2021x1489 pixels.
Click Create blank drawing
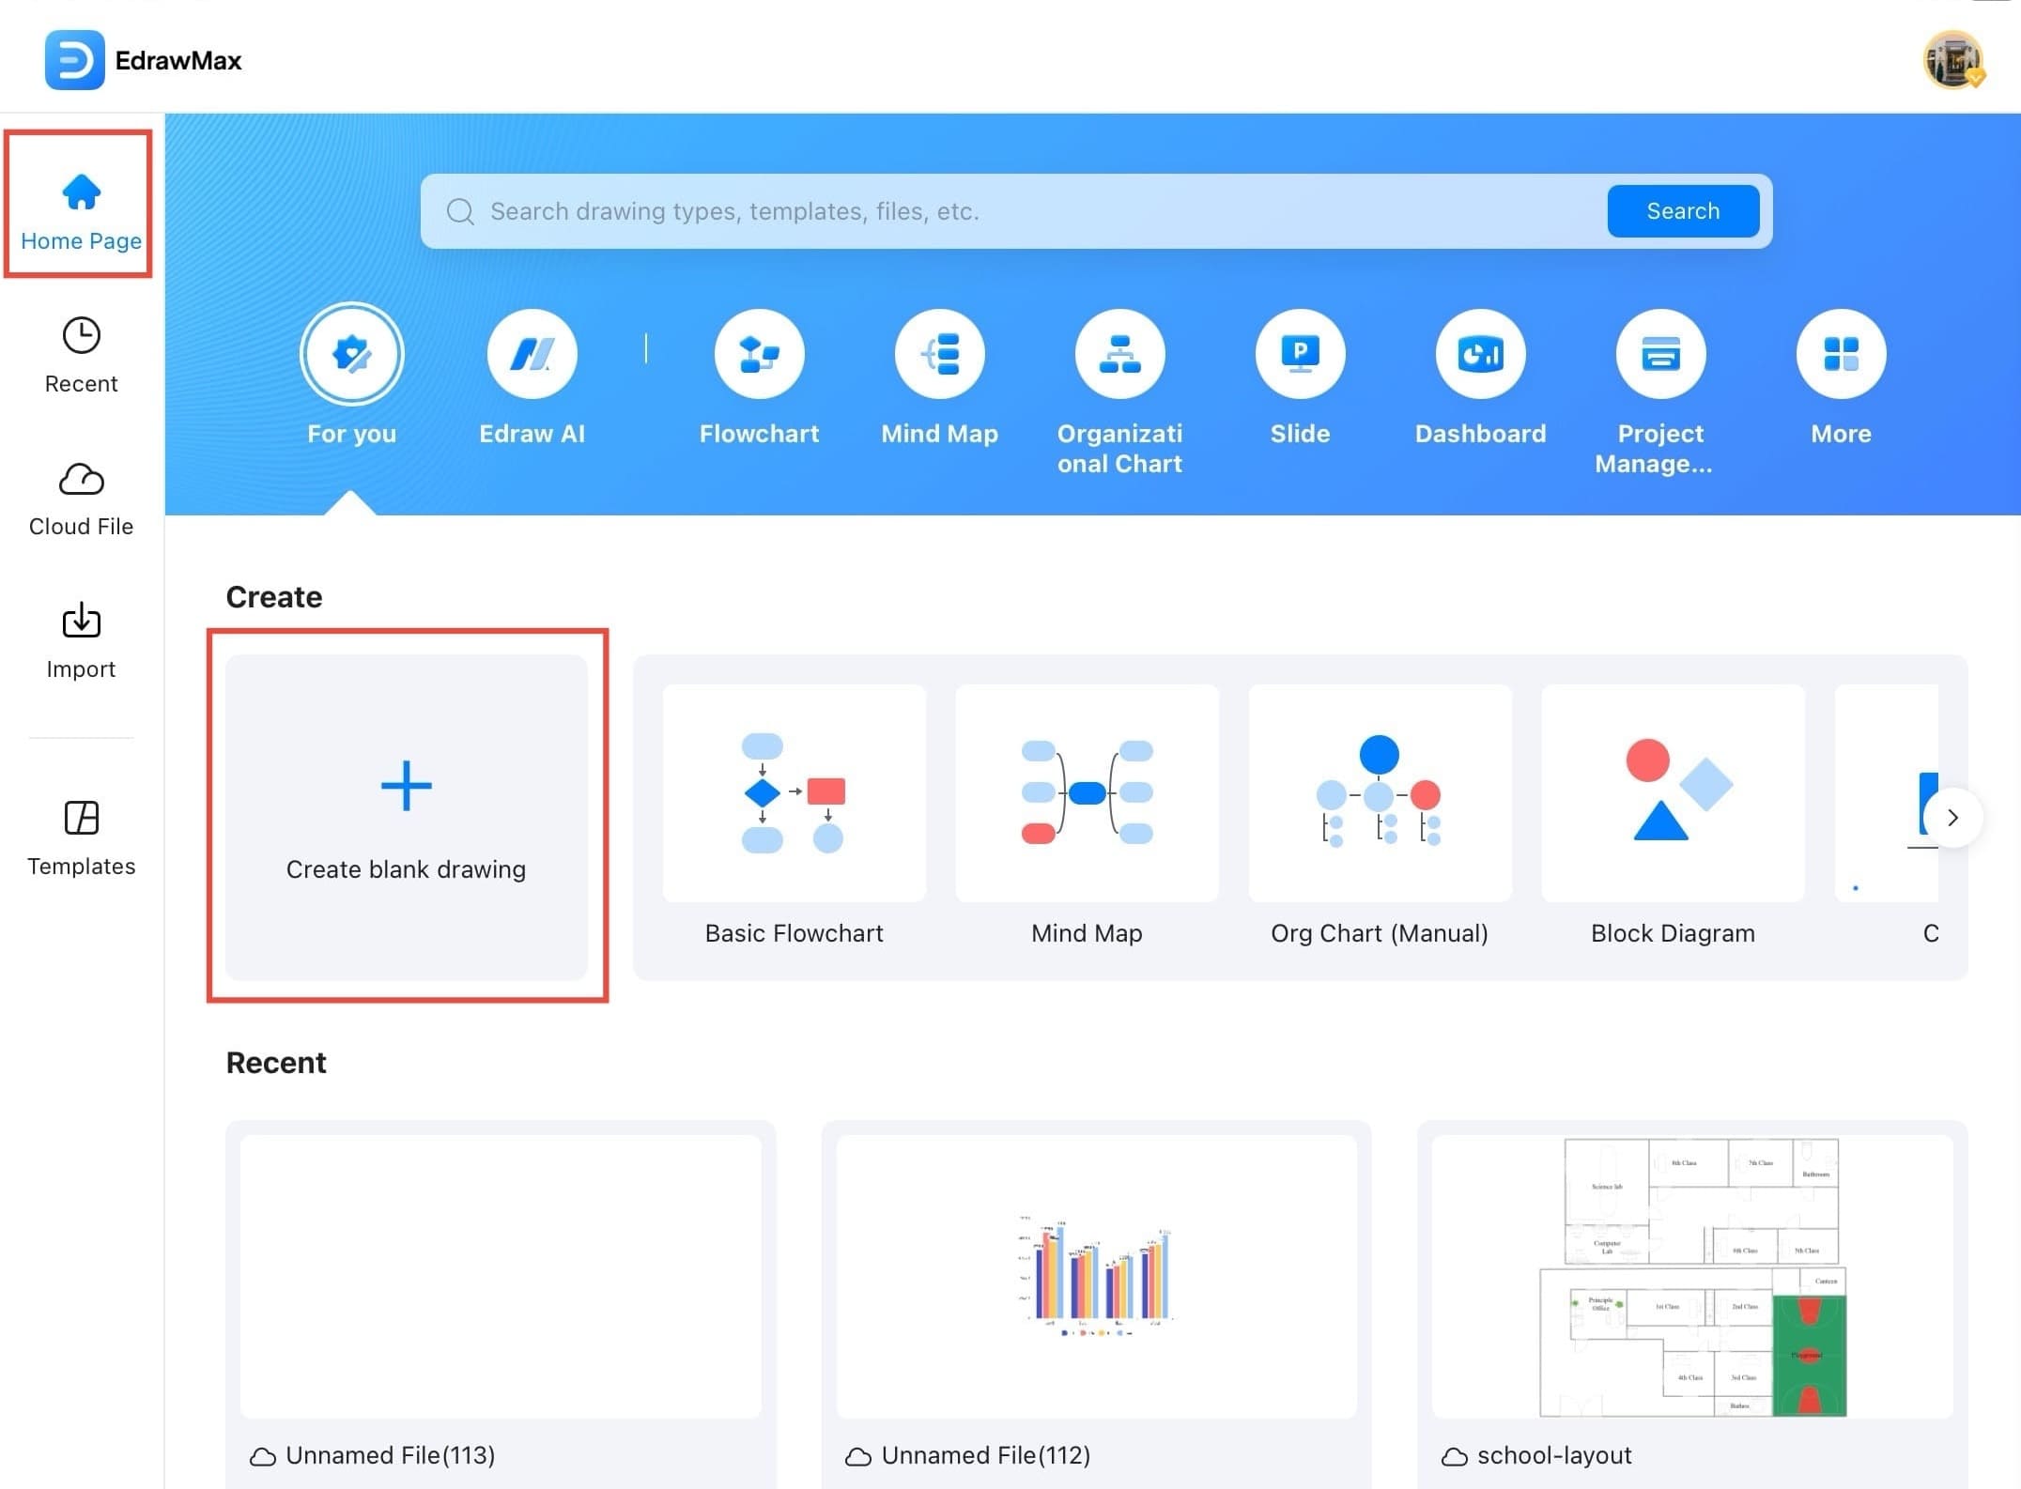click(406, 815)
